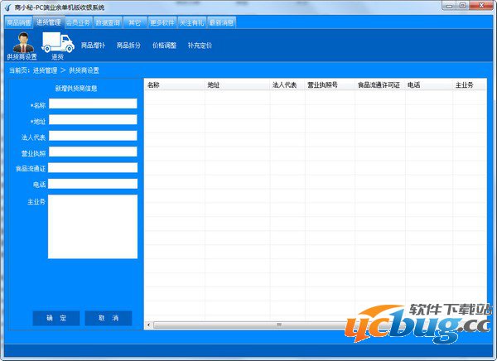
Task: Open 价格调整 in the toolbar
Action: point(164,45)
